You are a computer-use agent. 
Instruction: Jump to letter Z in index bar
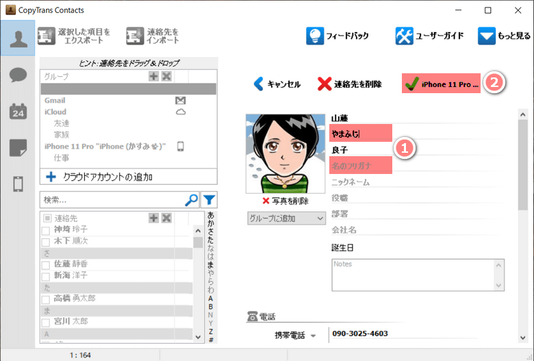click(211, 332)
